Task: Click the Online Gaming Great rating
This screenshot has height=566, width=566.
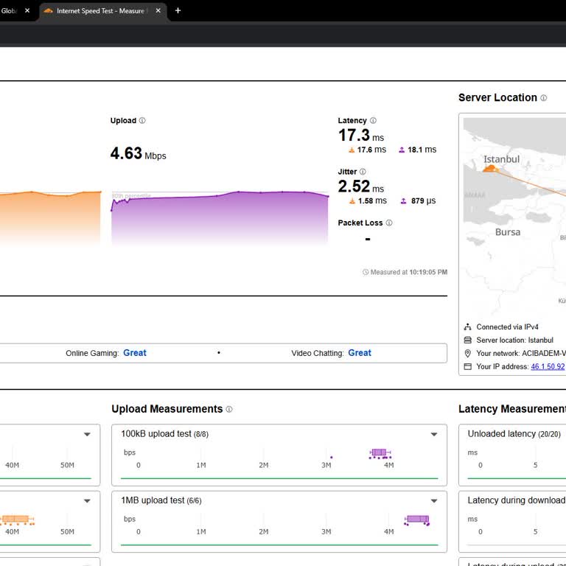Action: [135, 353]
